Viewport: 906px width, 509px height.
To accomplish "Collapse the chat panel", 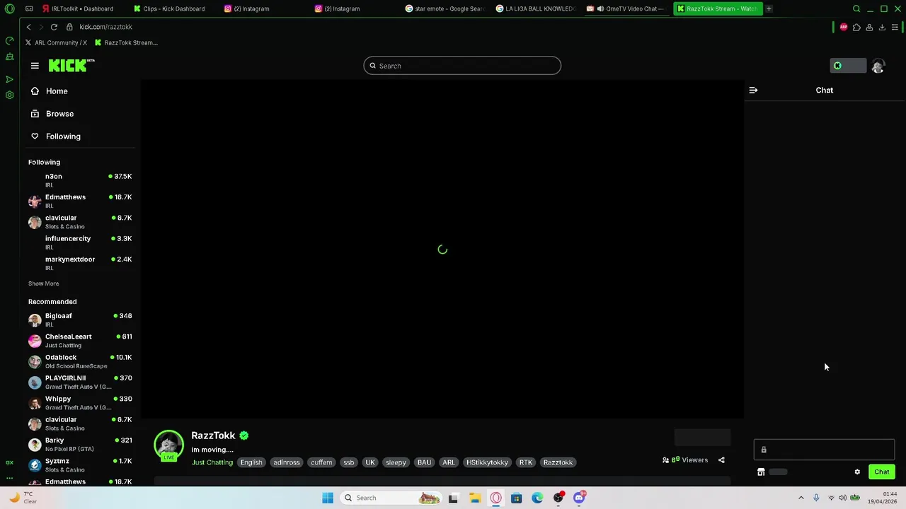I will tap(753, 90).
